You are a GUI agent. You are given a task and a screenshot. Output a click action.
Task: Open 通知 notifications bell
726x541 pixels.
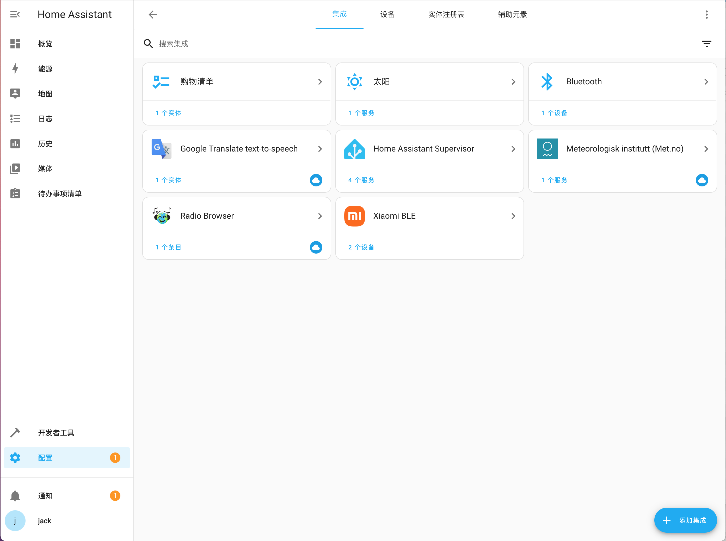click(x=45, y=495)
